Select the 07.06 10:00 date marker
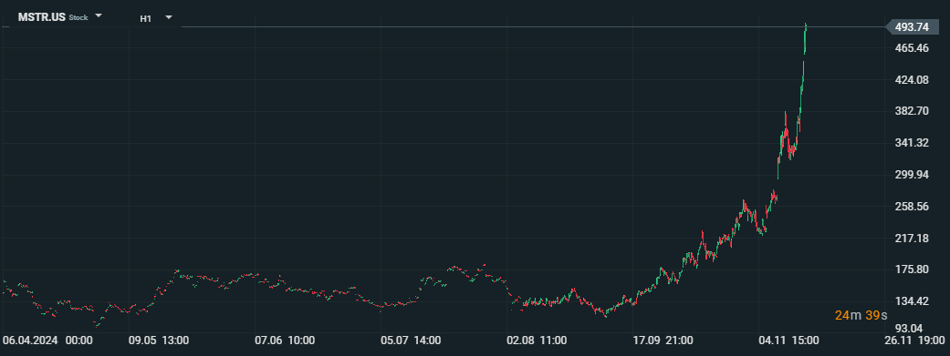 pyautogui.click(x=285, y=341)
